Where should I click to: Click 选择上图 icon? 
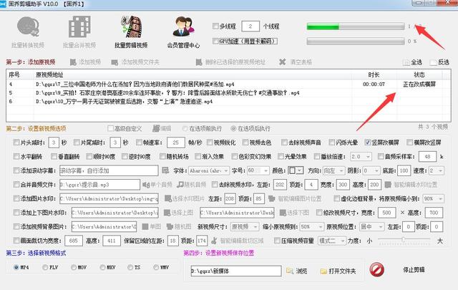tap(167, 213)
